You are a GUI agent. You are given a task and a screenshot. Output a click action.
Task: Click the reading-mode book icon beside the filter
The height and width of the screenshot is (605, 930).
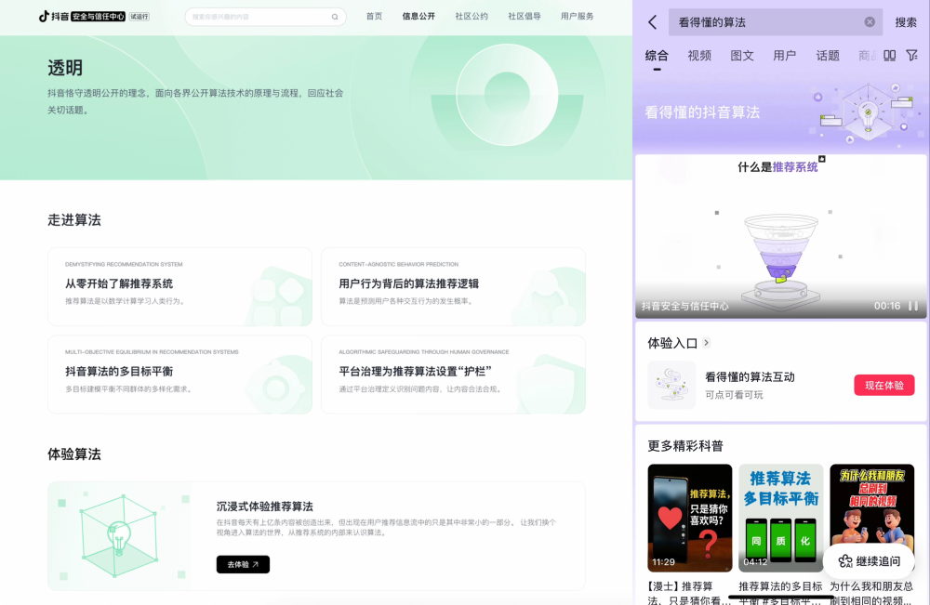(889, 55)
